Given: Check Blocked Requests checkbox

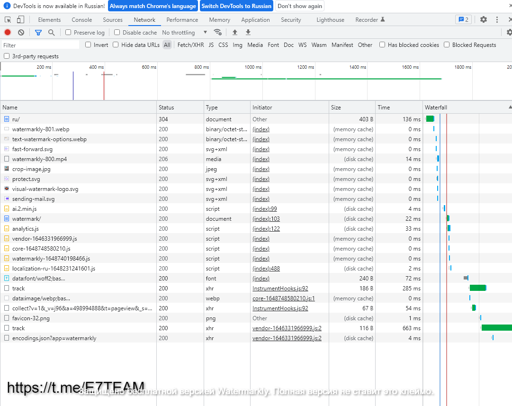Looking at the screenshot, I should pyautogui.click(x=447, y=45).
